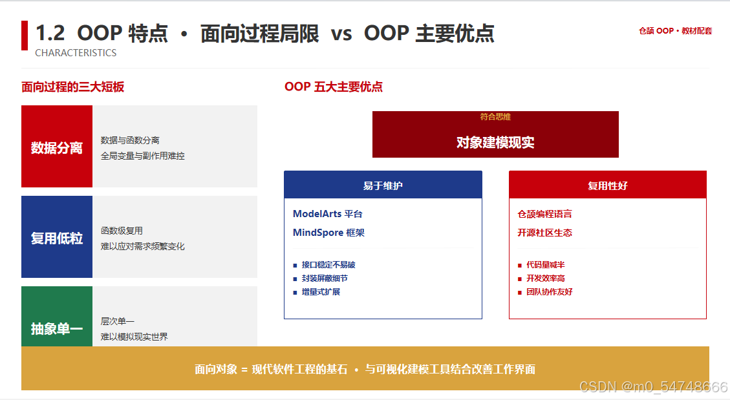
Task: Click the "开发效率高" bullet
Action: (545, 278)
